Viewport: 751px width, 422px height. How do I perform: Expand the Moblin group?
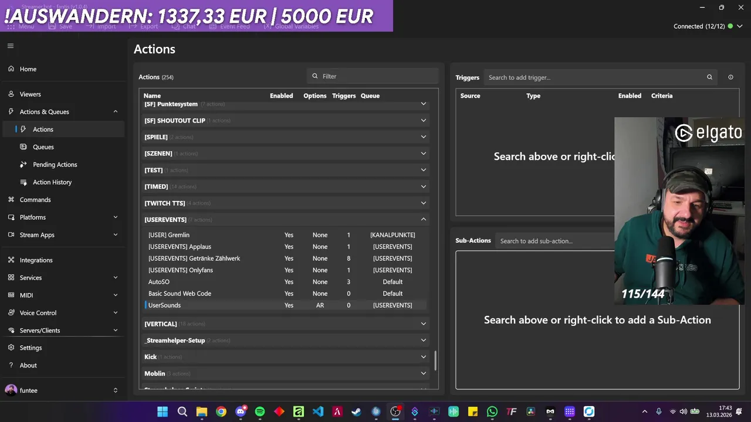tap(423, 373)
